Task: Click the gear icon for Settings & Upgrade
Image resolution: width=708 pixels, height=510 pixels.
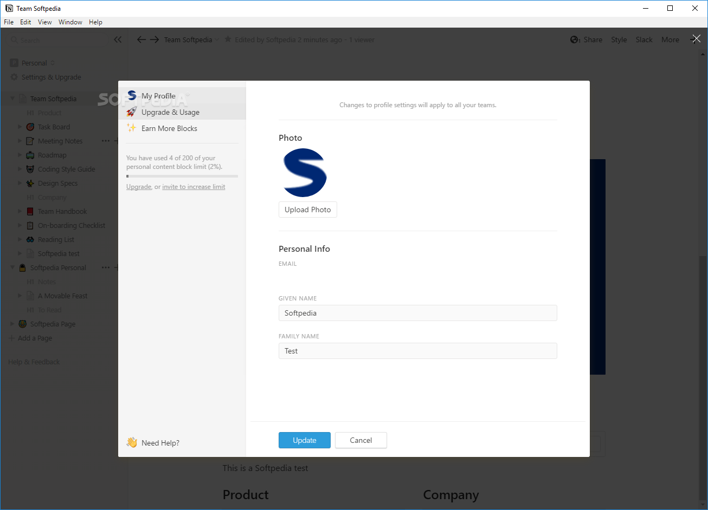Action: [14, 77]
